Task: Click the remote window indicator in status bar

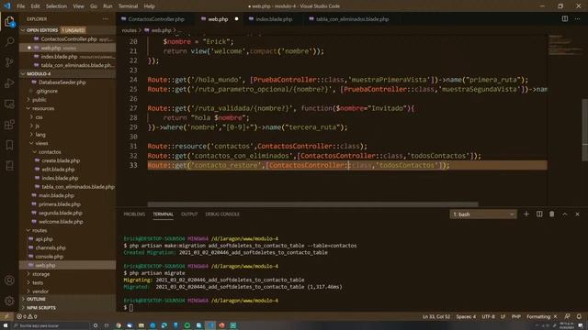Action: (x=6, y=316)
